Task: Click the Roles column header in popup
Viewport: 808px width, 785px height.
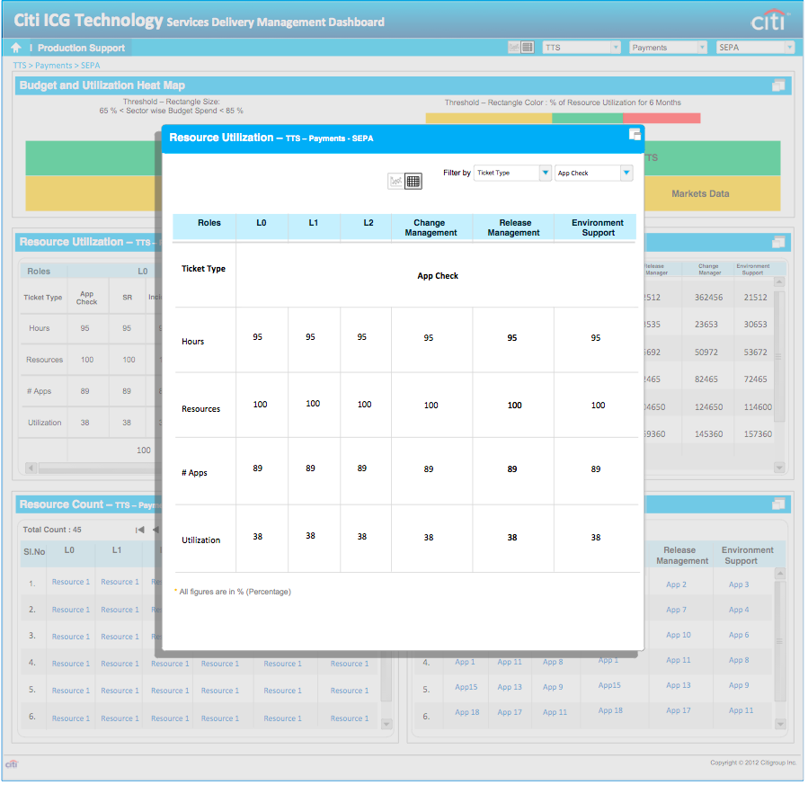Action: pyautogui.click(x=209, y=223)
